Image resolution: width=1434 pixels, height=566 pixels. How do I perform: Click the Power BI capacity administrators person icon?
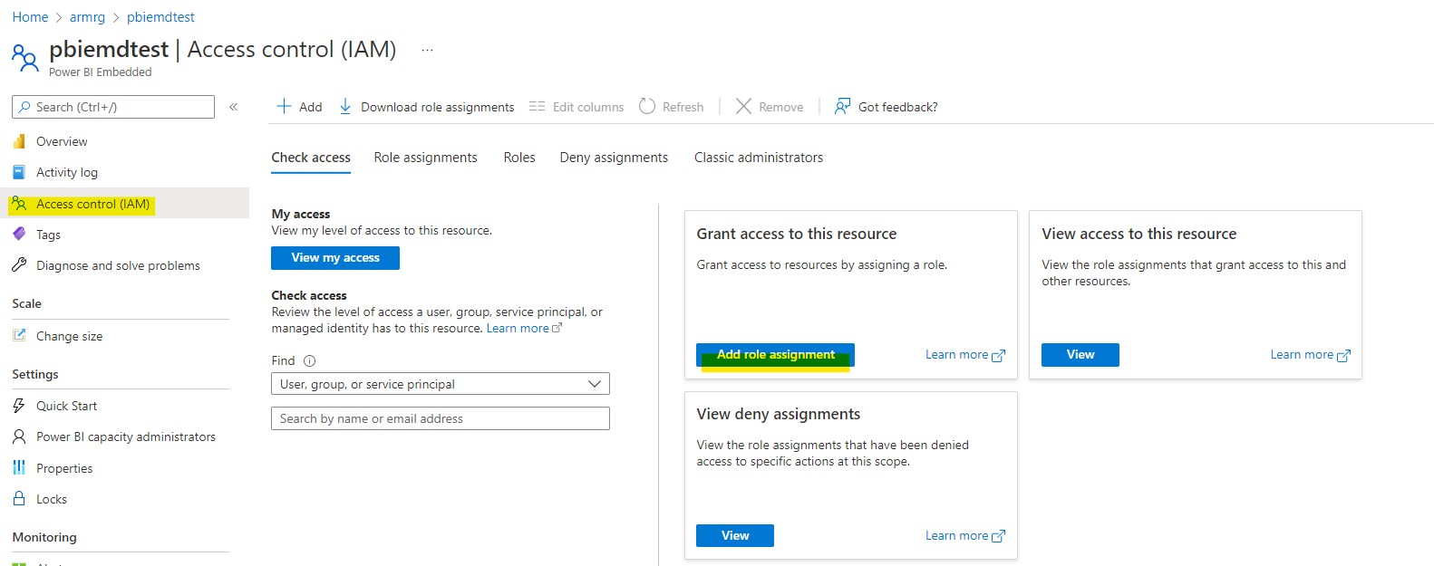click(19, 436)
